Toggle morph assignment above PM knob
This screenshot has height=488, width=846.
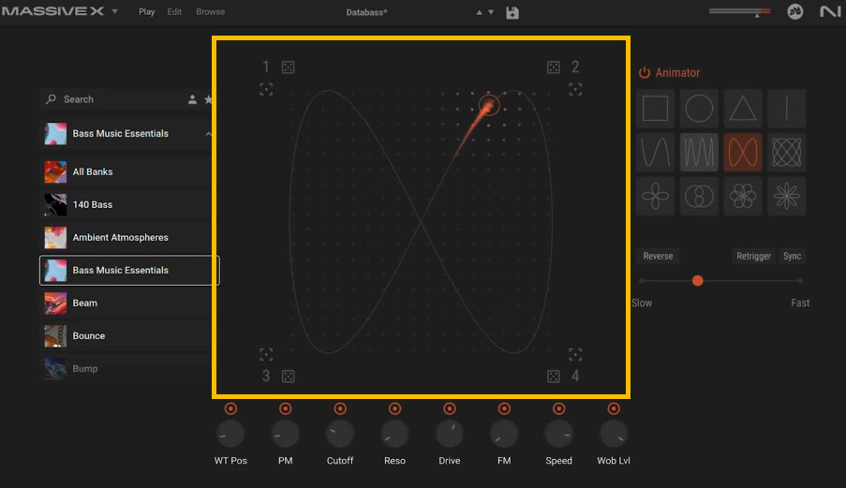point(286,408)
